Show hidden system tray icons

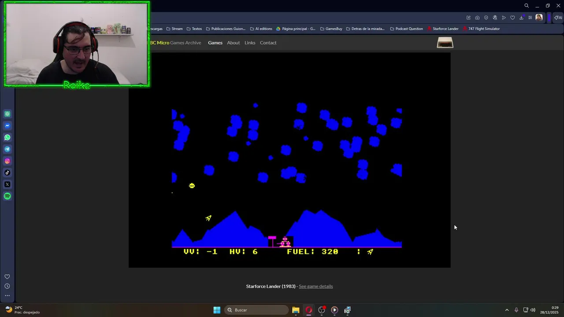pyautogui.click(x=507, y=310)
